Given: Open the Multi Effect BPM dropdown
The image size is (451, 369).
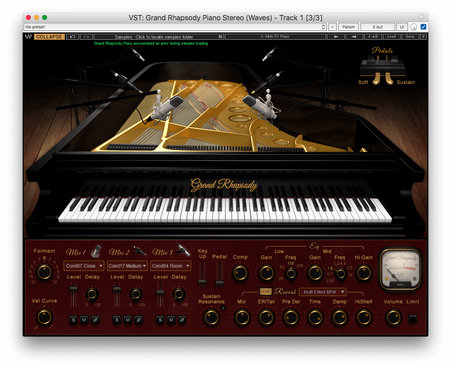Looking at the screenshot, I should tap(322, 292).
